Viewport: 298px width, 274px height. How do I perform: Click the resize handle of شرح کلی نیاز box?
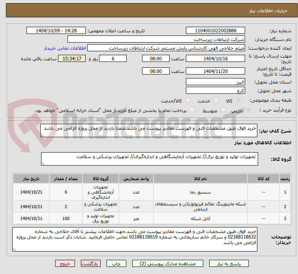tap(42, 135)
